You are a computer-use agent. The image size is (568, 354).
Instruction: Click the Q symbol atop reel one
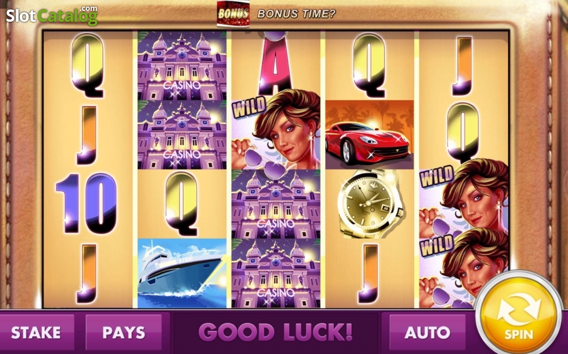[88, 65]
